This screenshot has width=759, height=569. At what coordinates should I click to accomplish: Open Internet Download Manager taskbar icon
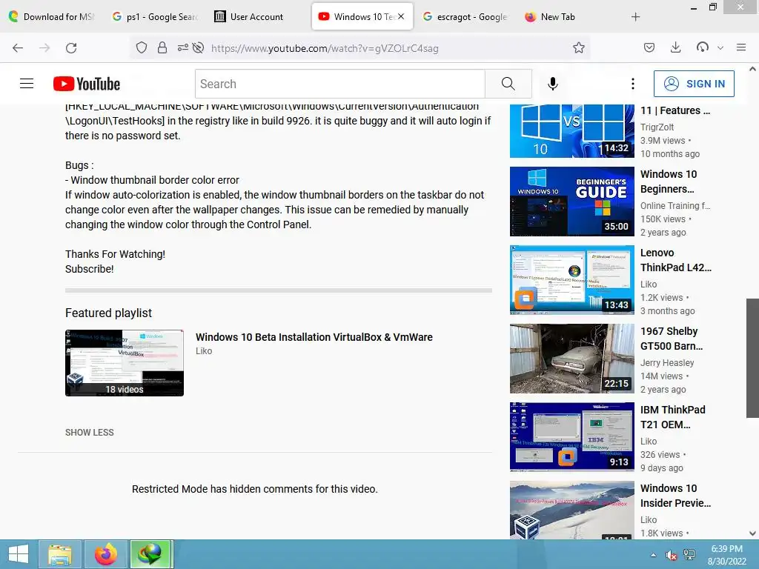[151, 554]
